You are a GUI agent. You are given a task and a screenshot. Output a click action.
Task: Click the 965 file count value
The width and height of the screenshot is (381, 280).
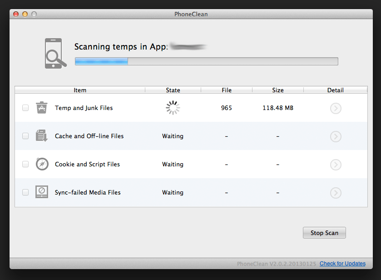tap(227, 108)
